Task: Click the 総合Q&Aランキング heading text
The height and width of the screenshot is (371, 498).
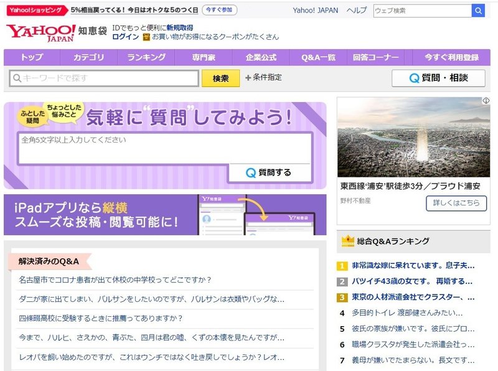Action: [x=393, y=242]
